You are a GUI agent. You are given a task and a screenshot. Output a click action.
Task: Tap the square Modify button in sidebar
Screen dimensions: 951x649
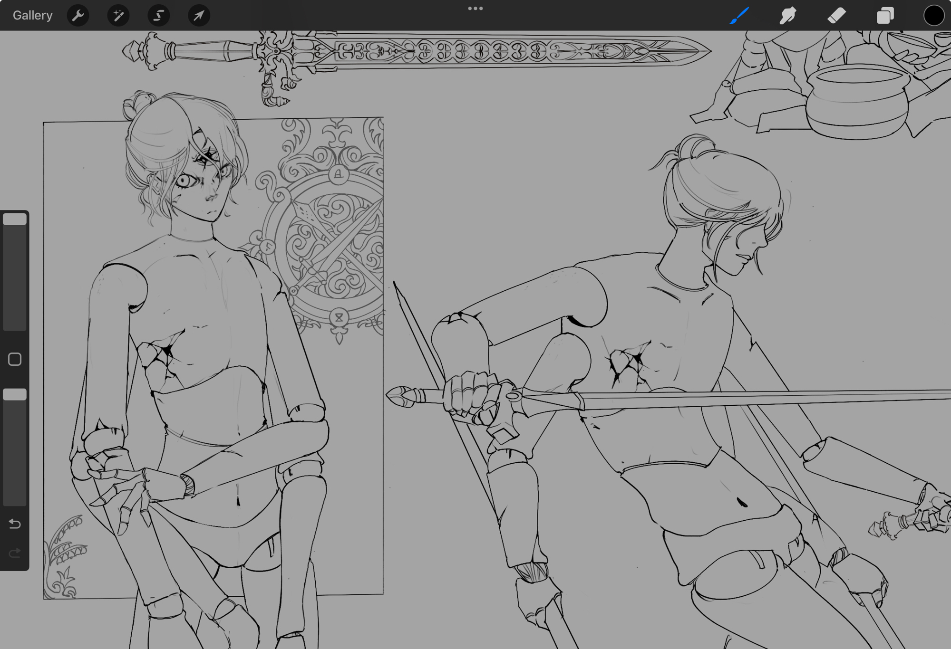(15, 359)
